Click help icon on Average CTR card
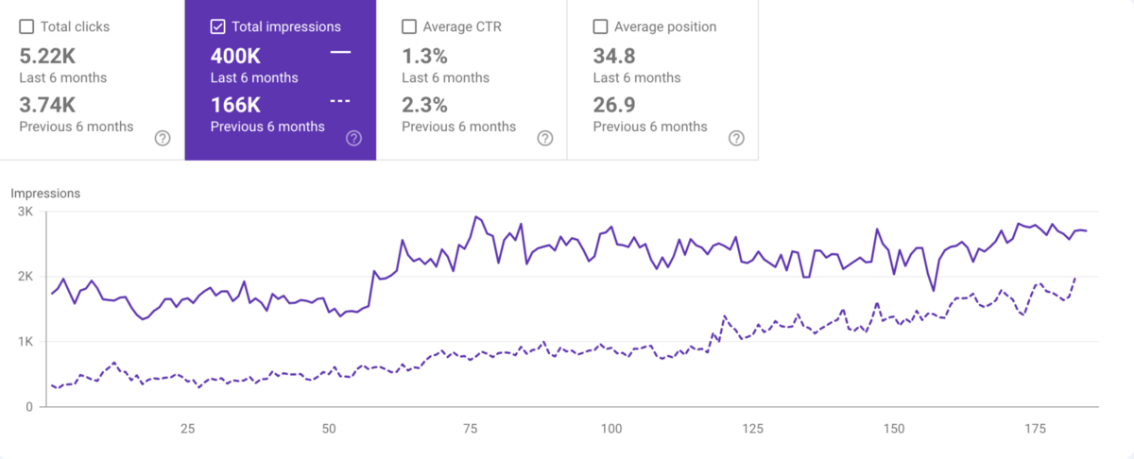The width and height of the screenshot is (1134, 459). [545, 139]
